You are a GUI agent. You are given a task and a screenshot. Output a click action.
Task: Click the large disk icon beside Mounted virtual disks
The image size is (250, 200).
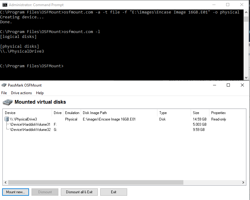pos(8,102)
